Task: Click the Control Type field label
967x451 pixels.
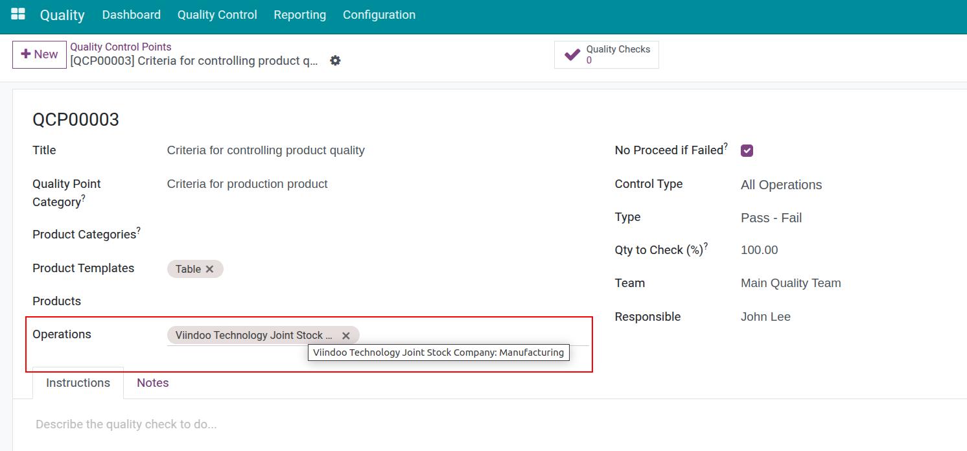Action: point(648,184)
